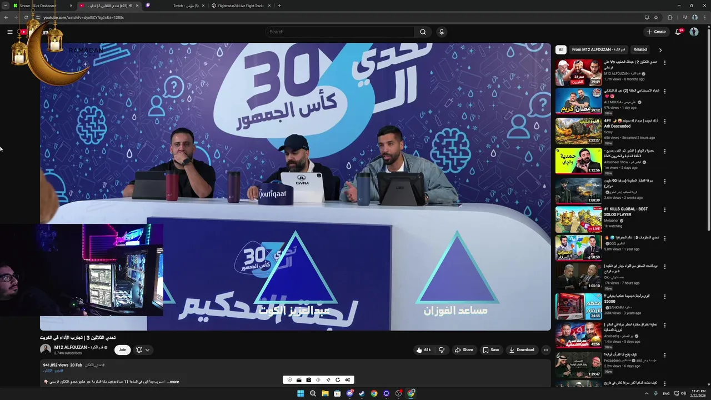This screenshot has height=400, width=711.
Task: Open the live #1 KILLS GLOBAL thumbnail
Action: tap(578, 219)
